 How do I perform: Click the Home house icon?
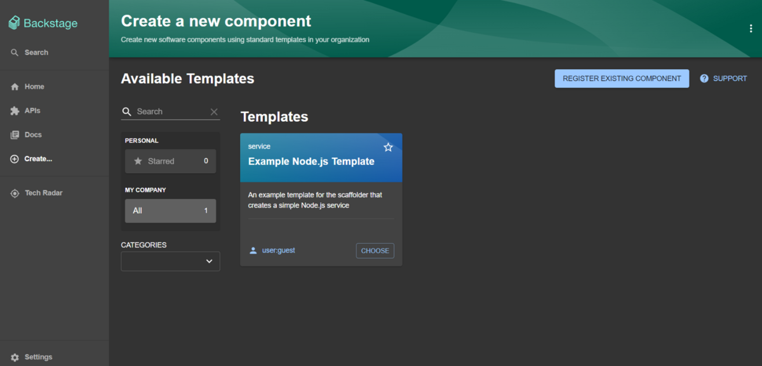pyautogui.click(x=15, y=87)
